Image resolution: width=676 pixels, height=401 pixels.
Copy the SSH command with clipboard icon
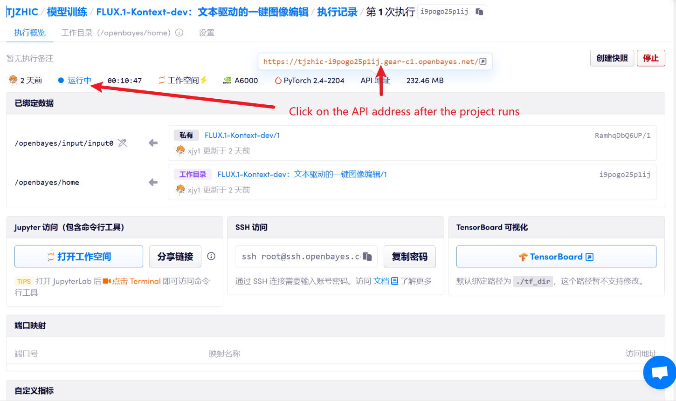[x=367, y=257]
